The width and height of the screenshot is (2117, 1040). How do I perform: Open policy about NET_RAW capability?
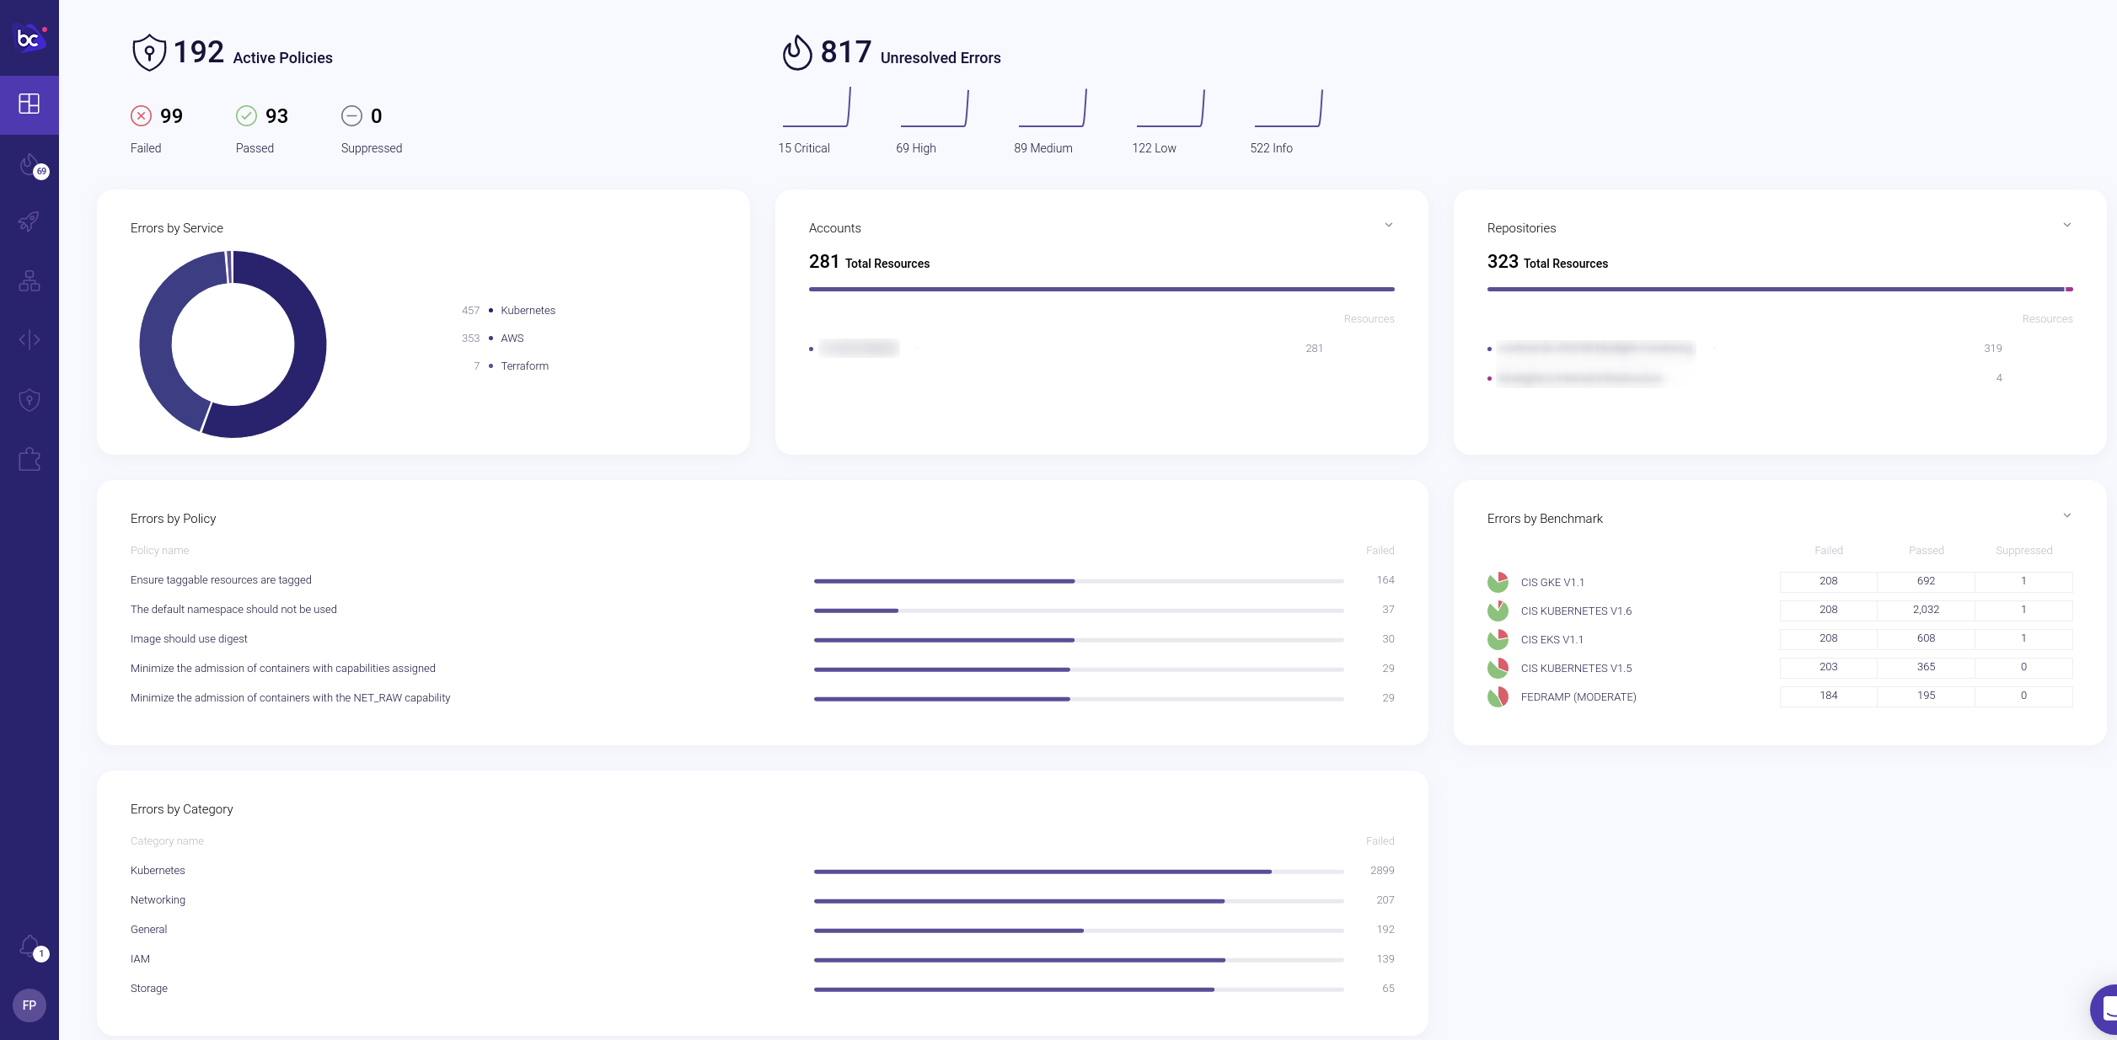tap(291, 698)
